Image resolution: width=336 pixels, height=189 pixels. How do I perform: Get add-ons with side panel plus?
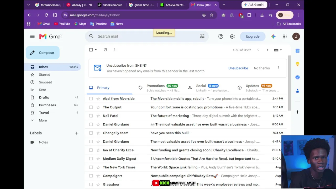[x=297, y=112]
